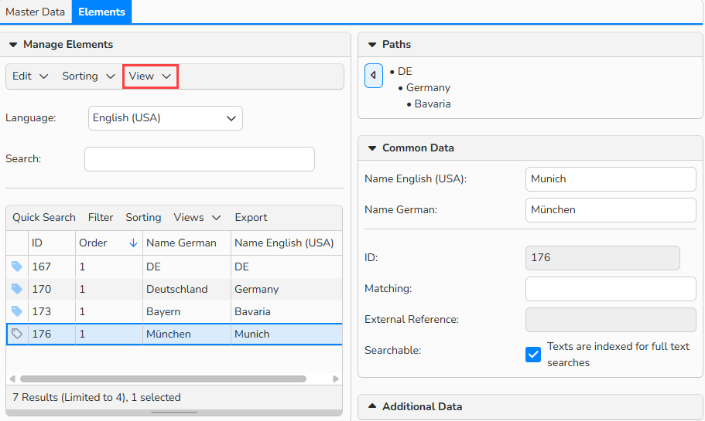Expand the Additional Data panel
This screenshot has width=705, height=421.
(371, 406)
